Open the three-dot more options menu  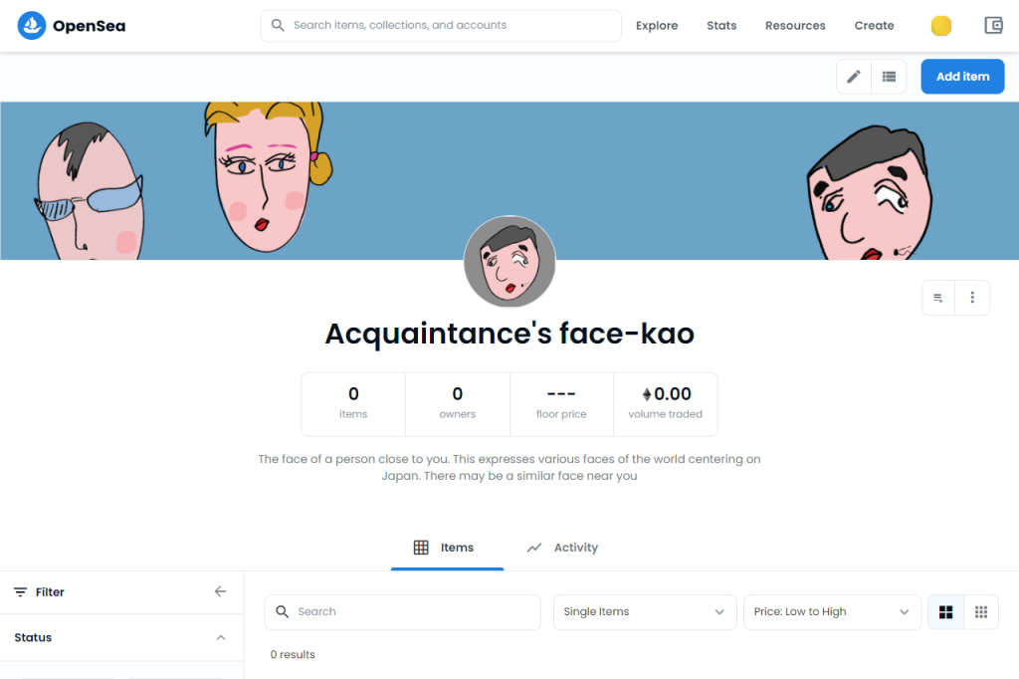pyautogui.click(x=972, y=298)
